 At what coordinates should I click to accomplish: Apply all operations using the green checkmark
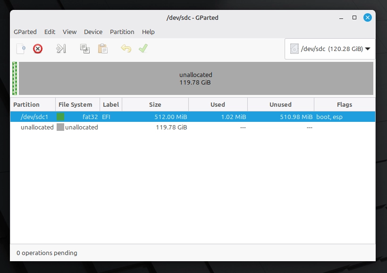pos(143,49)
